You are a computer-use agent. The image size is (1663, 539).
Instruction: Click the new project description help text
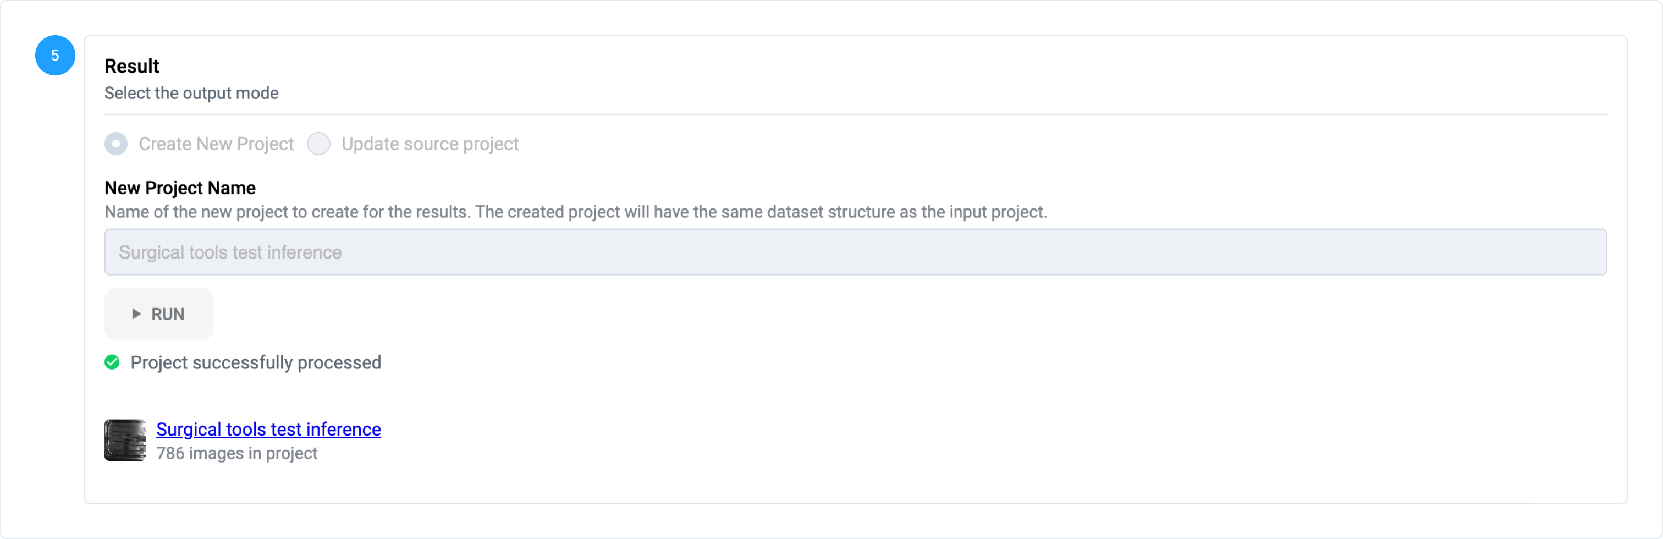click(x=575, y=212)
